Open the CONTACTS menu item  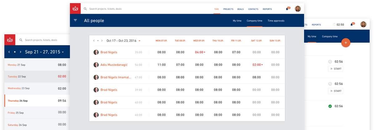pyautogui.click(x=253, y=9)
